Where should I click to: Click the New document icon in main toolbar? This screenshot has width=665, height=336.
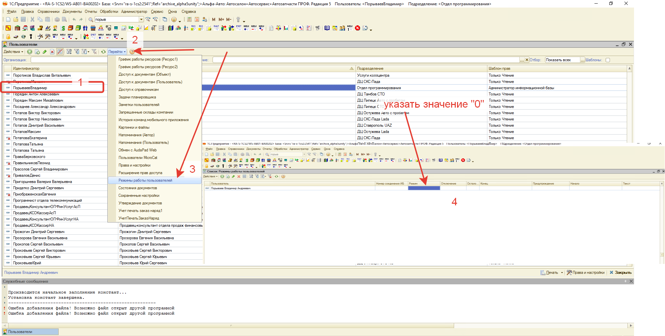point(8,19)
